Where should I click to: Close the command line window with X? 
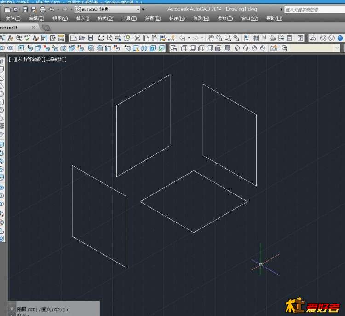(x=12, y=309)
